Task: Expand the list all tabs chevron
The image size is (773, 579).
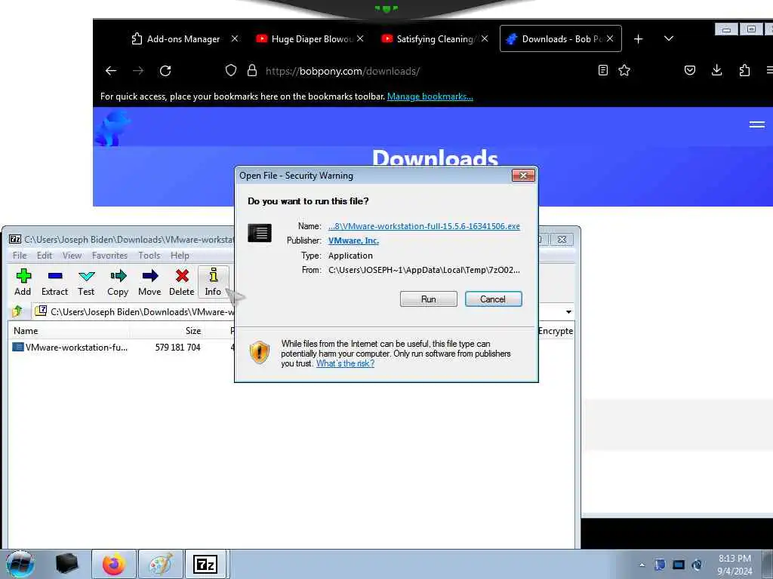Action: tap(669, 38)
